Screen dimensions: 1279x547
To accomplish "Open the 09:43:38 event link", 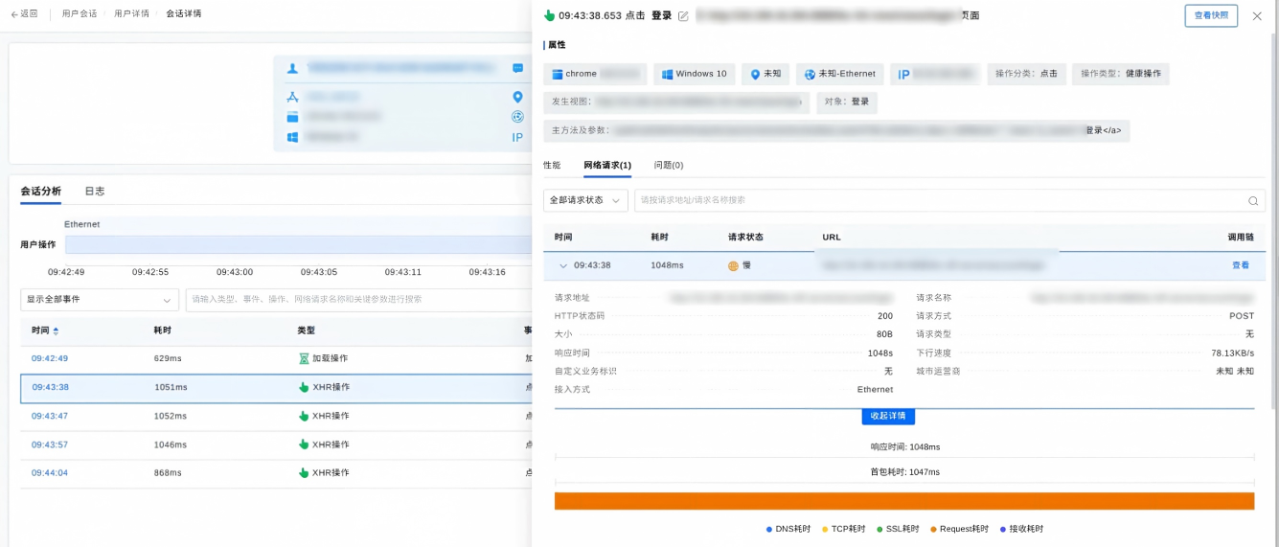I will [x=50, y=387].
